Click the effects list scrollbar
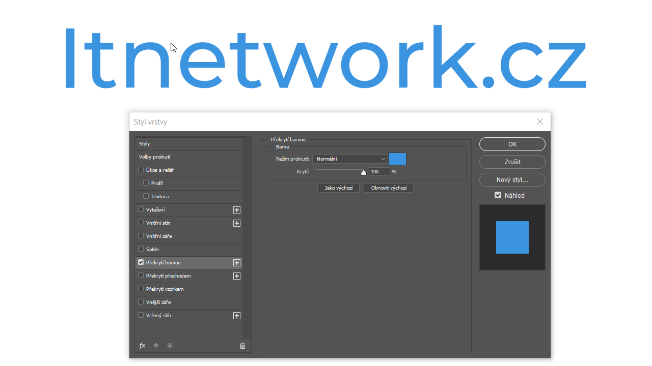Viewport: 652px width, 366px height. [247, 238]
